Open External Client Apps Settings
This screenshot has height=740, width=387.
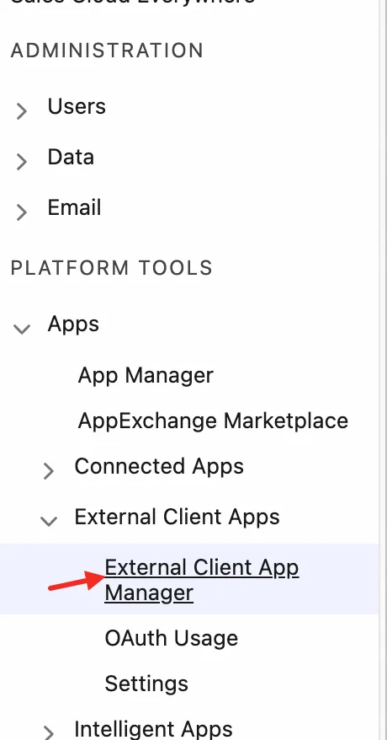pos(146,684)
